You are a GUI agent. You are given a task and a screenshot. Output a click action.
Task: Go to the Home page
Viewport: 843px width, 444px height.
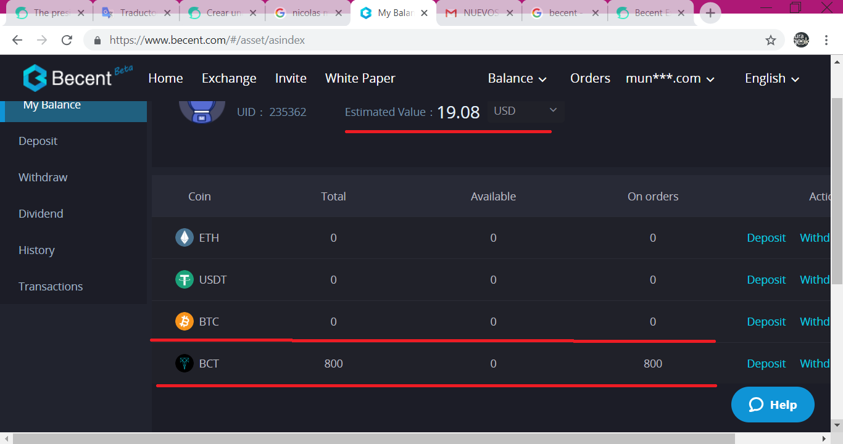[x=165, y=78]
